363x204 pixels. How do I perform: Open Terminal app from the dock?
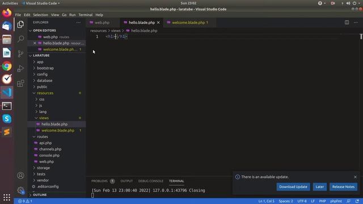[x=7, y=106]
